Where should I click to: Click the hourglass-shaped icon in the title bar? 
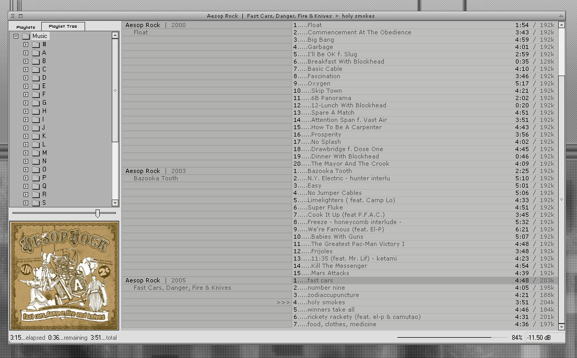click(x=13, y=16)
